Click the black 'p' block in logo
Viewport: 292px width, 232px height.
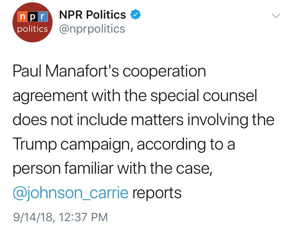(32, 17)
